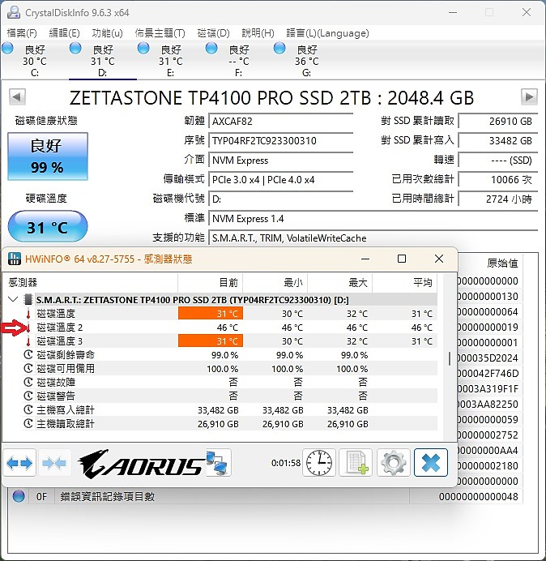Go to next disk with right arrow

pyautogui.click(x=529, y=96)
